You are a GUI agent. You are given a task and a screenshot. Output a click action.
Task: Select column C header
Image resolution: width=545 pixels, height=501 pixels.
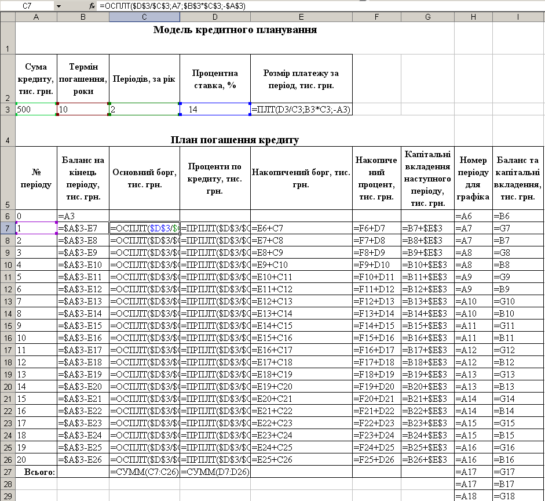click(145, 17)
